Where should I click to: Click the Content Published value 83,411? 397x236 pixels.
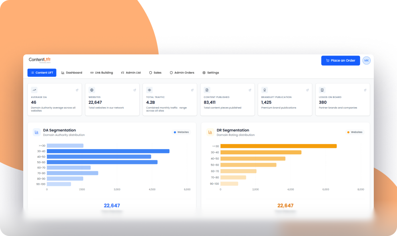pos(210,102)
